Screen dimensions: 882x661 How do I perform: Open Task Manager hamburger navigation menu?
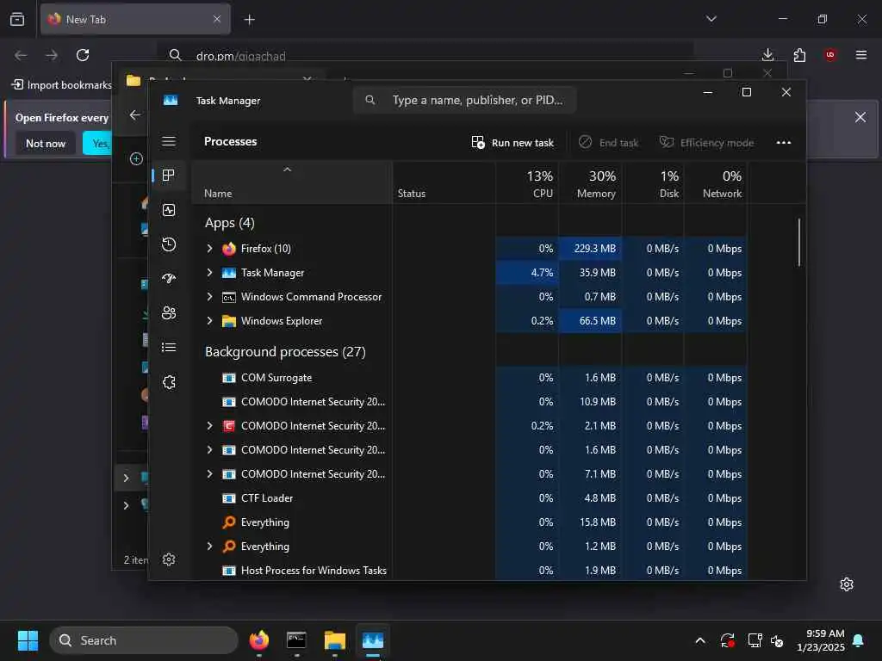pyautogui.click(x=169, y=141)
